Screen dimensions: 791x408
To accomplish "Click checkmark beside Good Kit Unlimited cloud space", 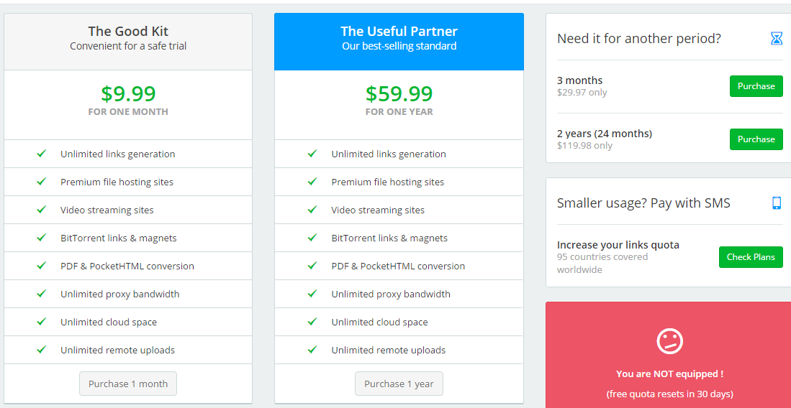I will point(41,321).
